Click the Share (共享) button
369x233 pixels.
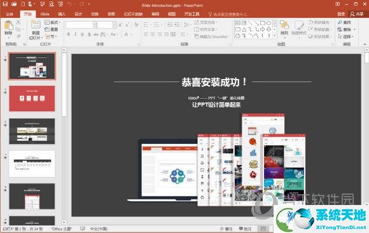357,14
